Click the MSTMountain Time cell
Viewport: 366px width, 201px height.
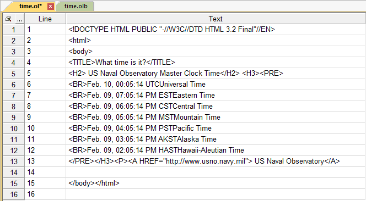click(216, 118)
